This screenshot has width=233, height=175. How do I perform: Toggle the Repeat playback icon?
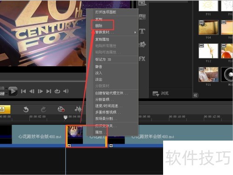tap(57, 91)
